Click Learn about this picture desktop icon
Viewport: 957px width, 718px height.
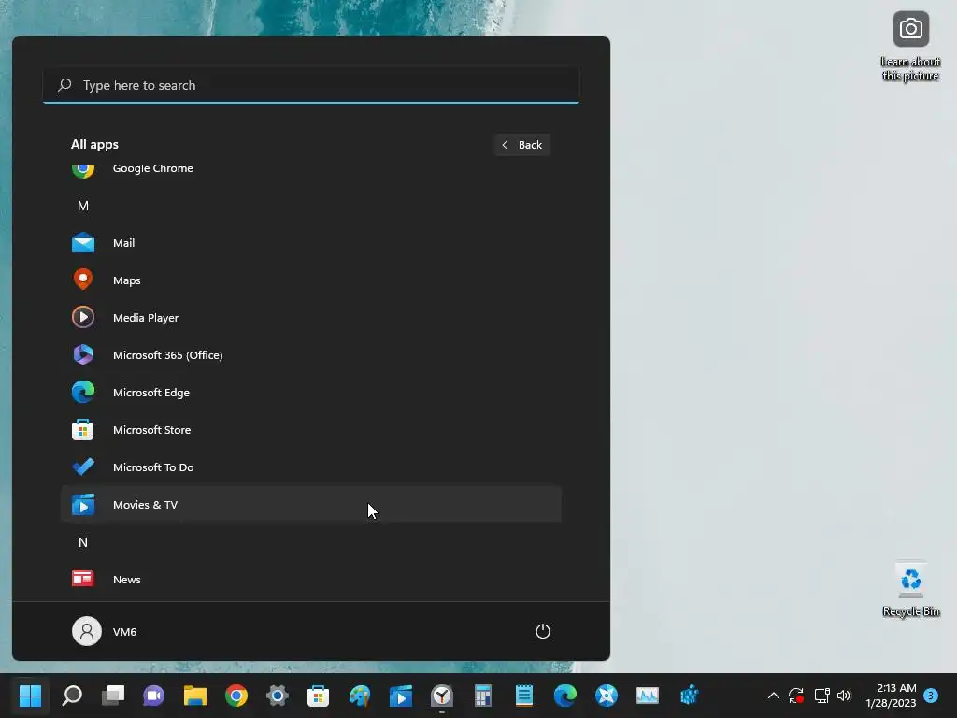pos(910,47)
